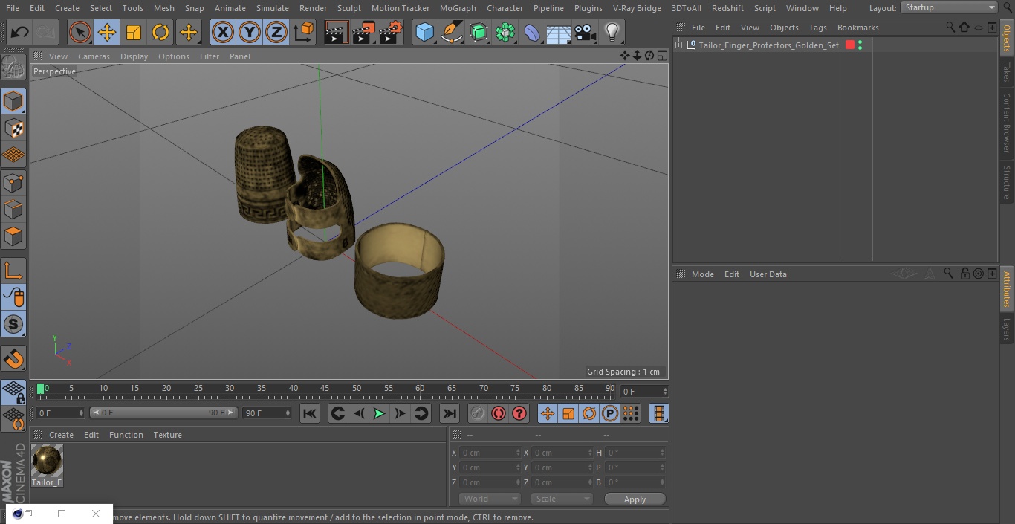Image resolution: width=1015 pixels, height=524 pixels.
Task: Add a Cube primitive object
Action: [x=424, y=32]
